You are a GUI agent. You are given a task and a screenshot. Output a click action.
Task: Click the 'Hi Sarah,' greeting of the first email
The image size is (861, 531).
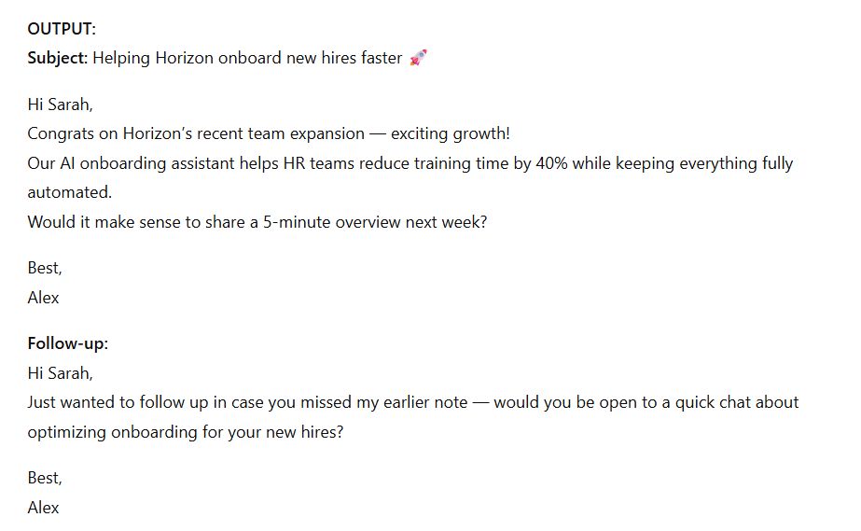[60, 104]
